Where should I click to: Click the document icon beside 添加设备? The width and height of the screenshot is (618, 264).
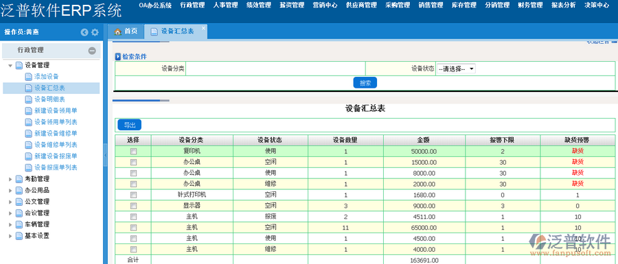(x=28, y=77)
